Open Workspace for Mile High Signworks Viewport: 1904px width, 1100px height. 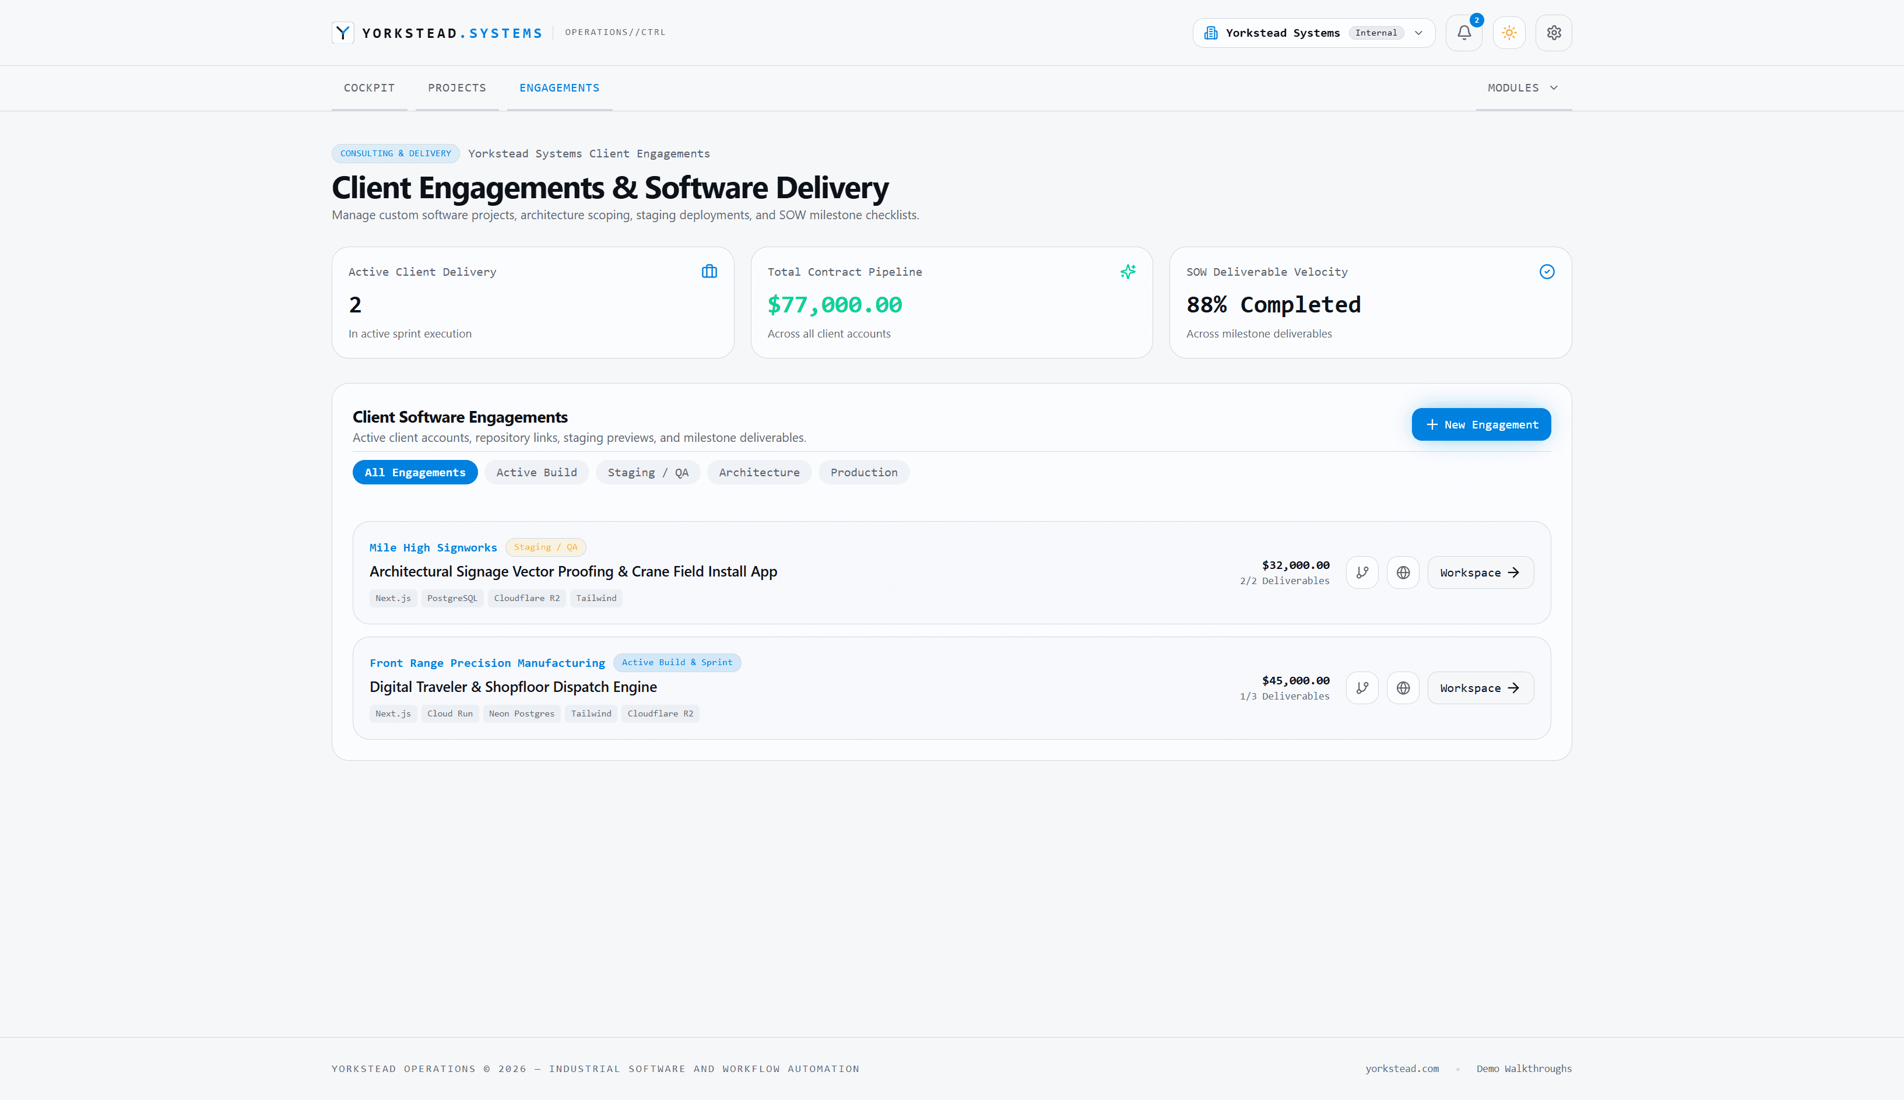click(1480, 572)
